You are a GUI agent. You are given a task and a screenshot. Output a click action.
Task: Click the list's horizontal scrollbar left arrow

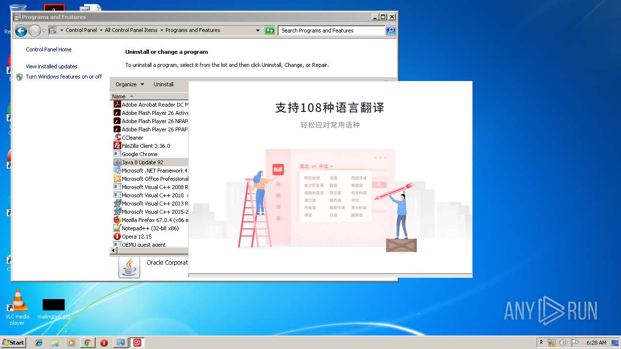click(x=114, y=251)
